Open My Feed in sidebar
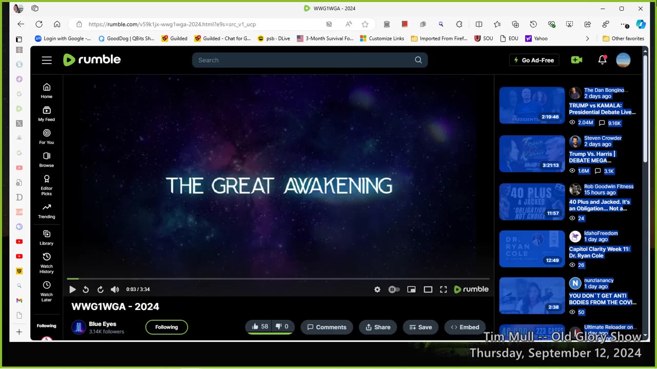 tap(47, 114)
